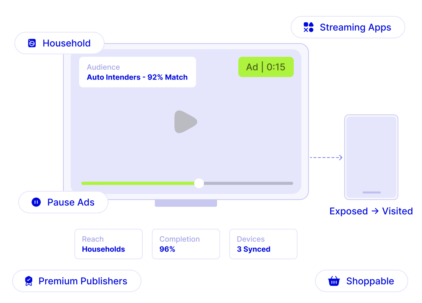Click the 'Completion' caption
The image size is (422, 303).
180,239
